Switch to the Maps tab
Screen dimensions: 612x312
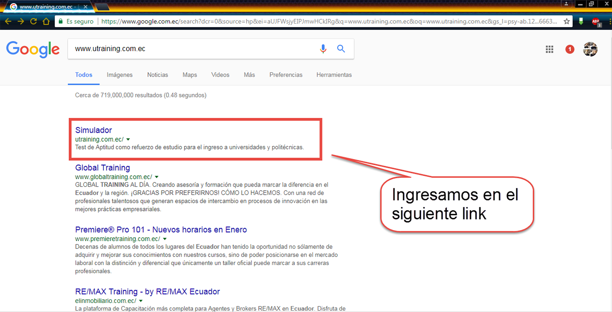coord(189,75)
